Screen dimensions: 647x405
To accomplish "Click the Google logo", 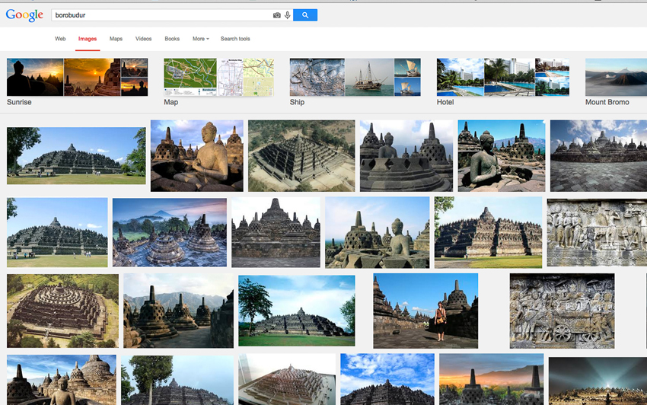I will (x=24, y=14).
